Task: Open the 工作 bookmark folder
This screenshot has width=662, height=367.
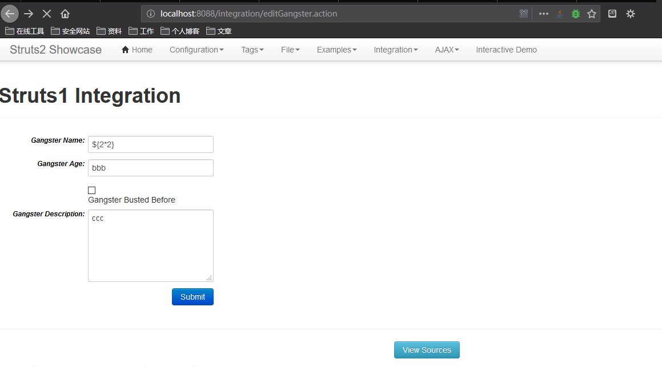Action: pos(141,31)
